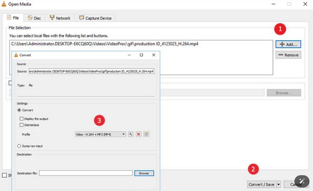The width and height of the screenshot is (313, 191).
Task: Close the Open Media window
Action: (x=305, y=4)
